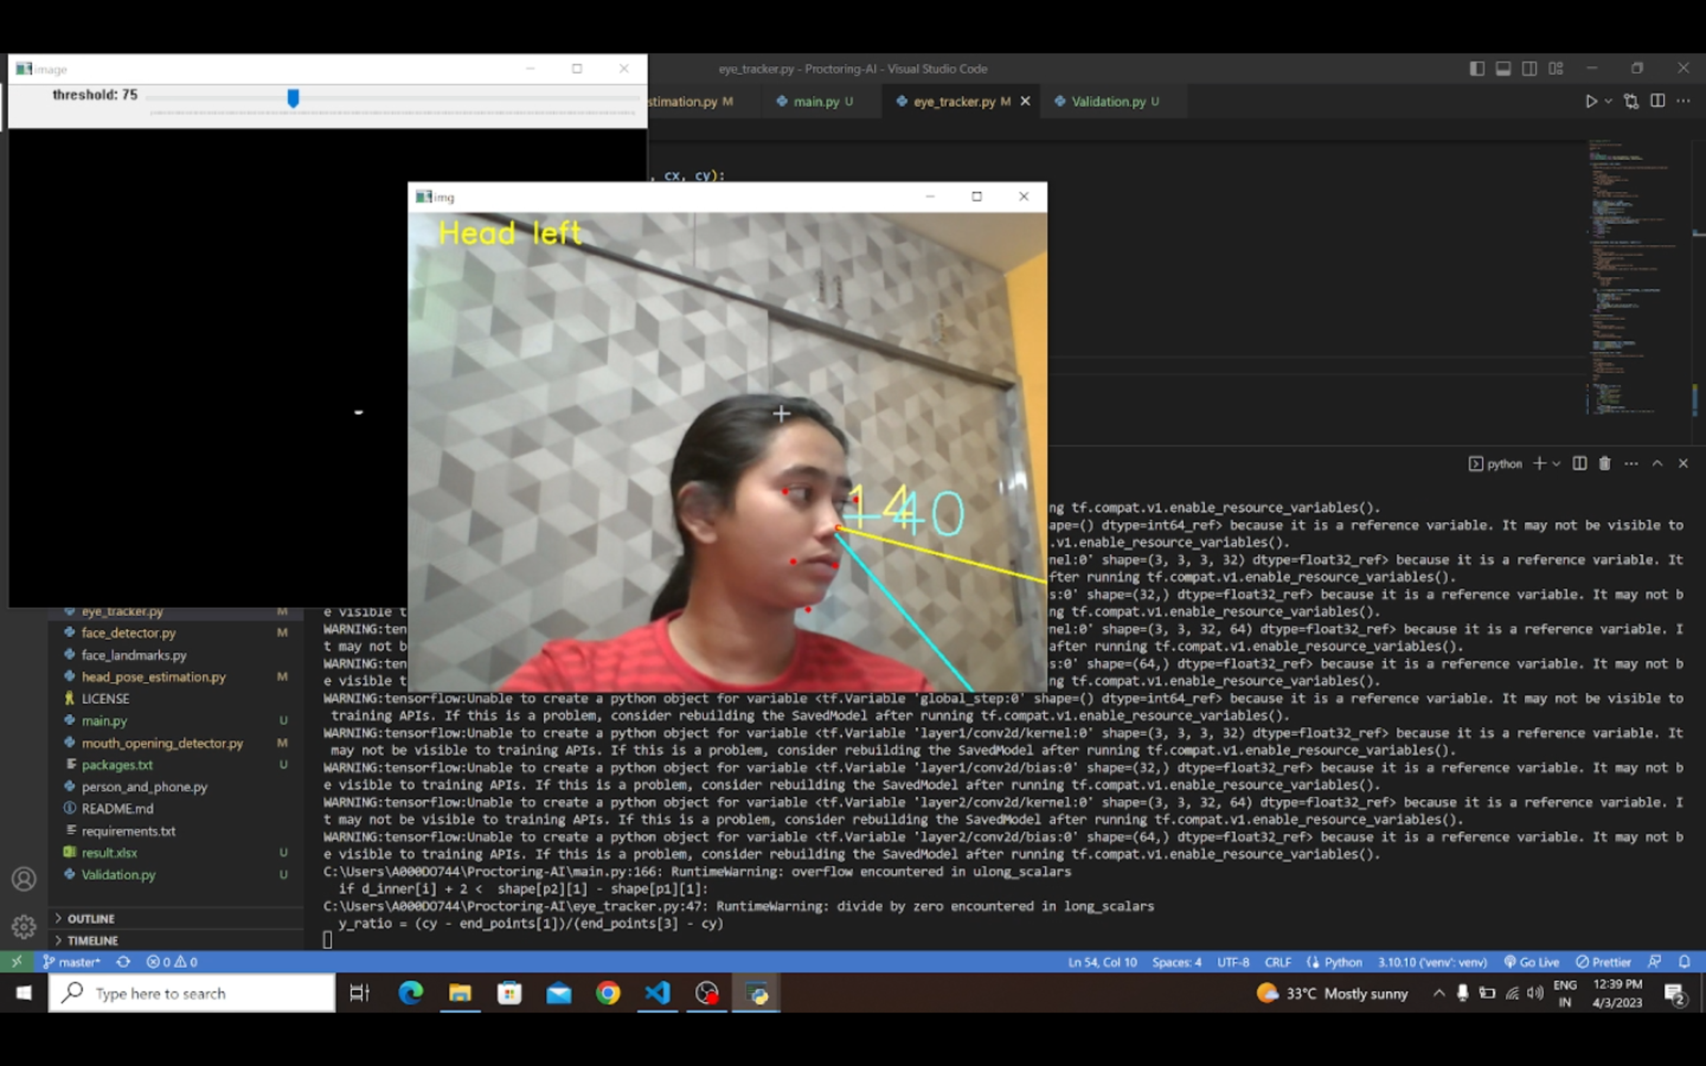Viewport: 1706px width, 1066px height.
Task: Open the customize layout icon
Action: coord(1556,68)
